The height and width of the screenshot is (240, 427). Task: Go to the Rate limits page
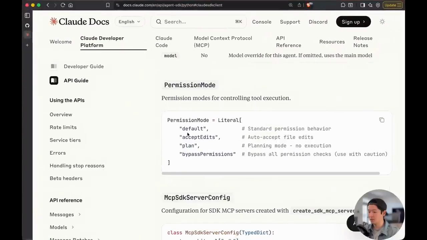(63, 127)
